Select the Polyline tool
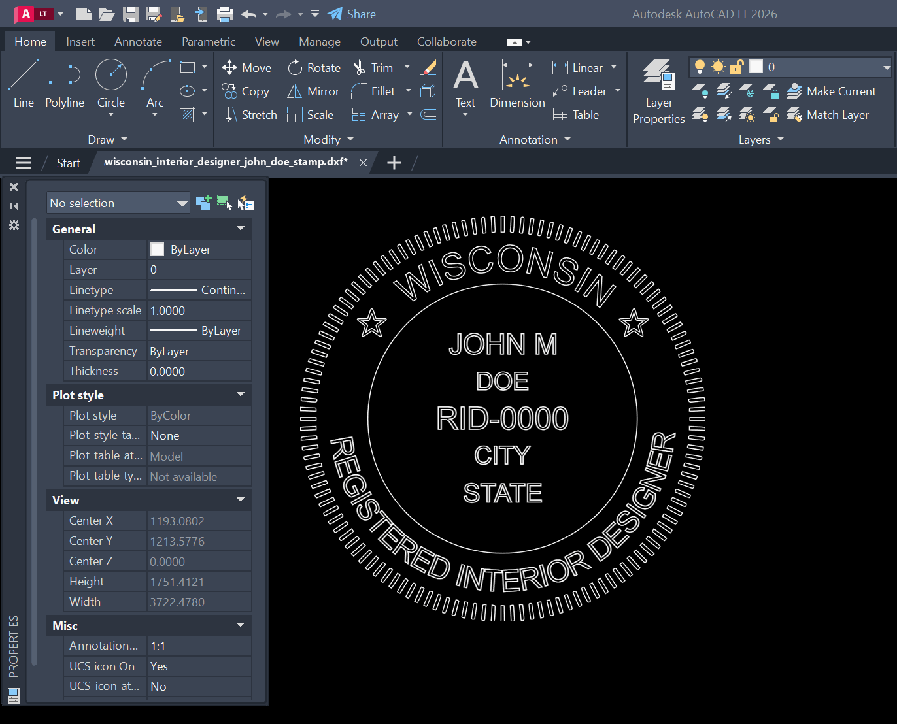This screenshot has height=724, width=897. pyautogui.click(x=65, y=83)
